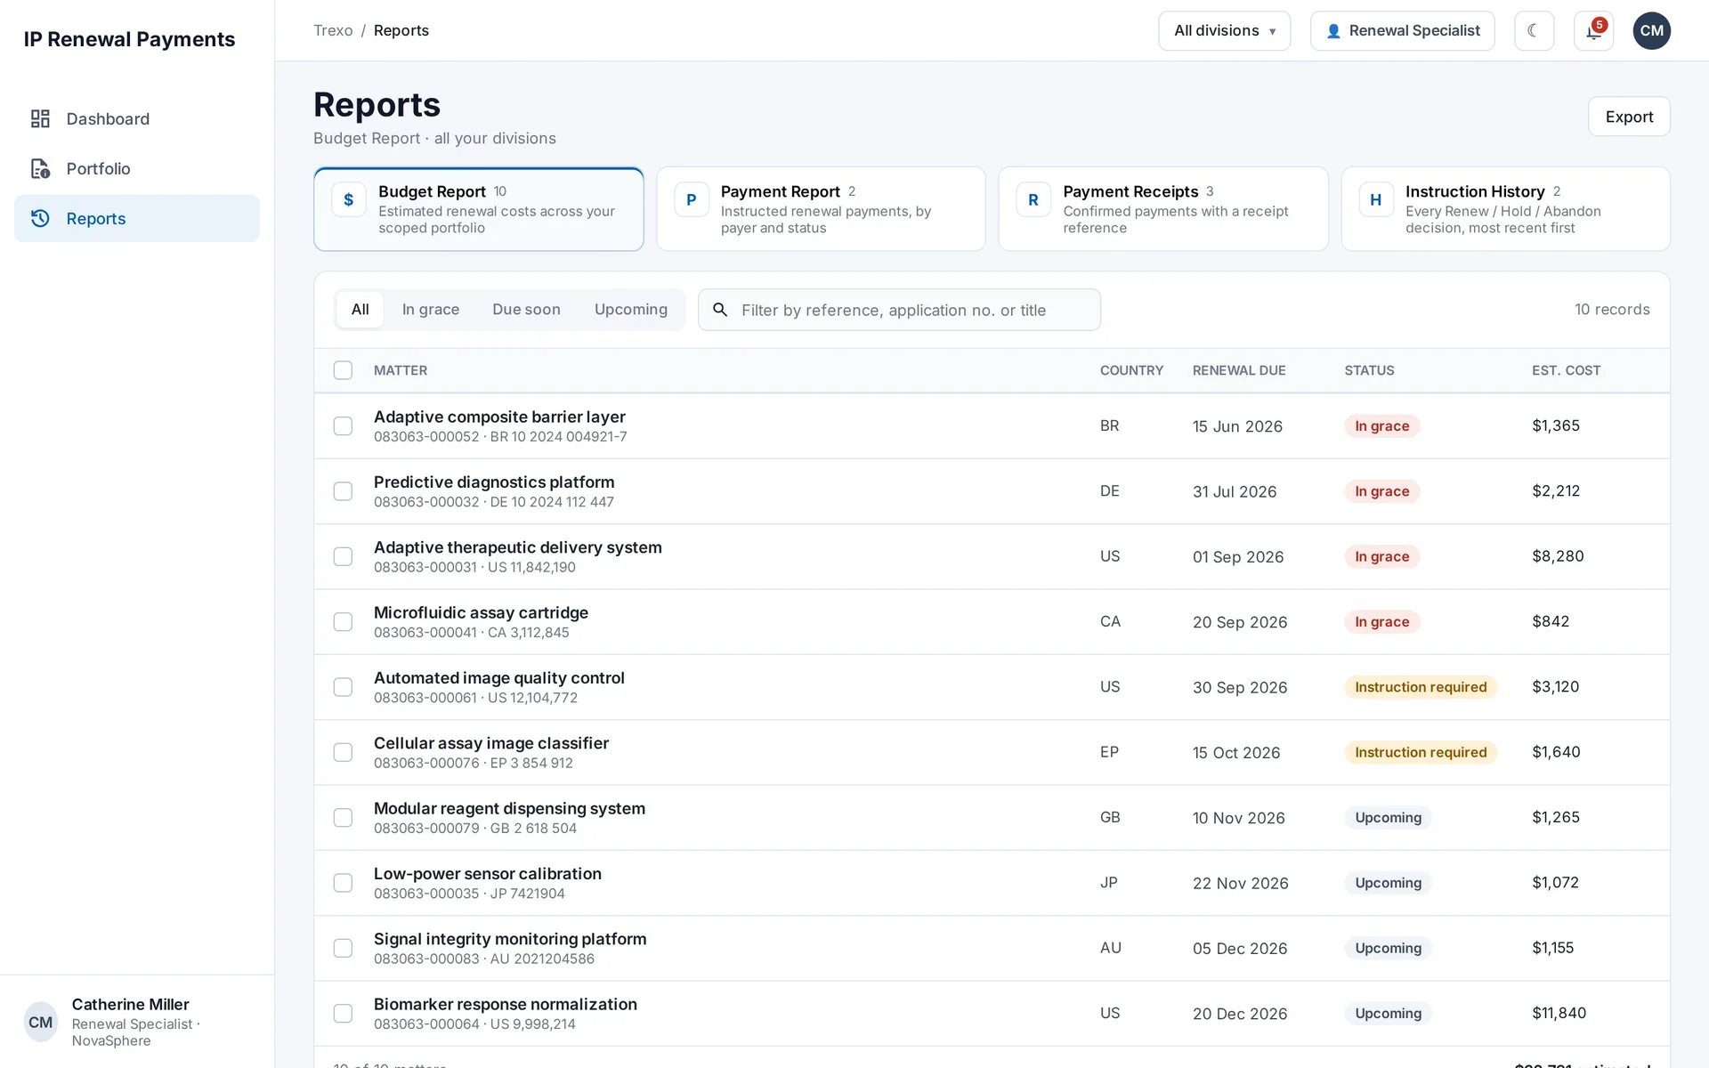Click the P icon on Payment Report card
This screenshot has height=1068, width=1709.
tap(692, 200)
